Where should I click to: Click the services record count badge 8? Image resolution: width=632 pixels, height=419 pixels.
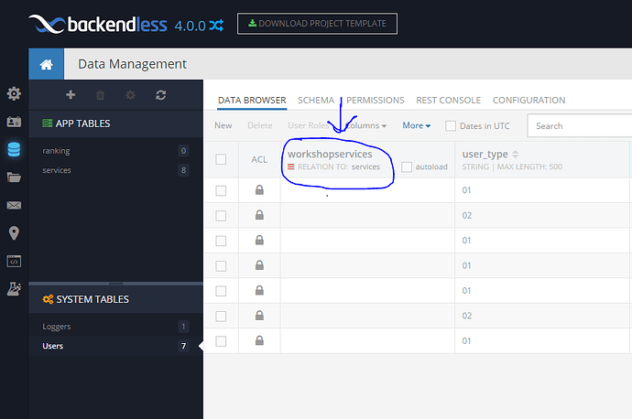[x=183, y=170]
